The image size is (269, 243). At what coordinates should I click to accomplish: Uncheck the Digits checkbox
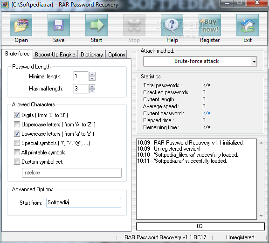[x=17, y=115]
